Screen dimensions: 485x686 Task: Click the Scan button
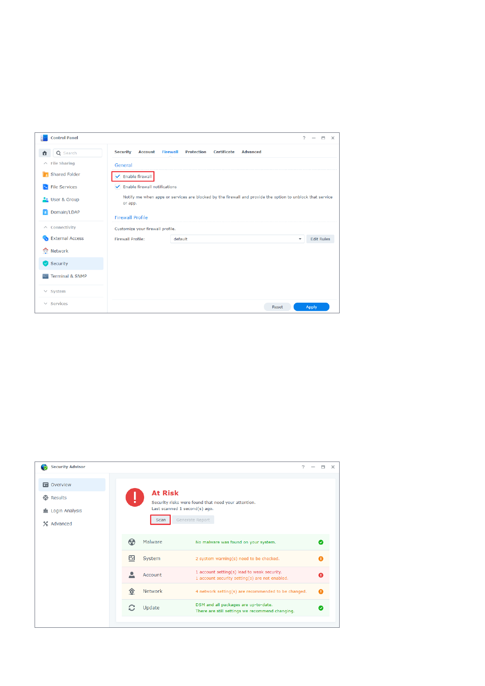(160, 520)
